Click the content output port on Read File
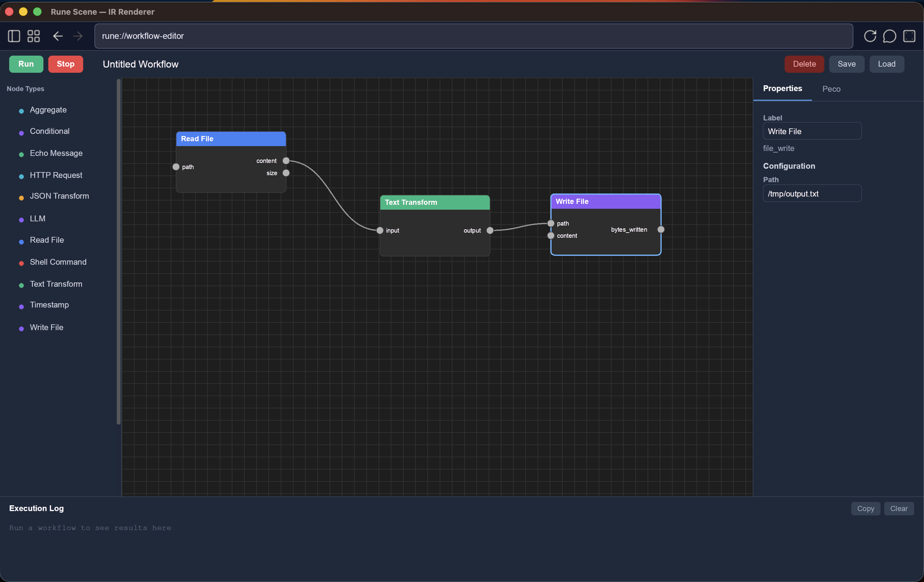The width and height of the screenshot is (924, 582). click(x=286, y=161)
